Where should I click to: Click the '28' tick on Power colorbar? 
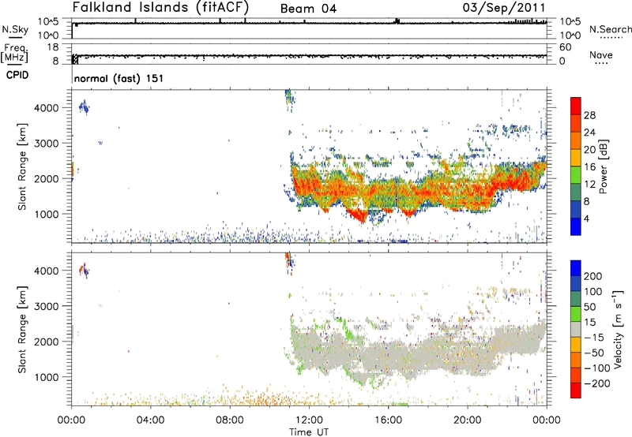click(589, 115)
